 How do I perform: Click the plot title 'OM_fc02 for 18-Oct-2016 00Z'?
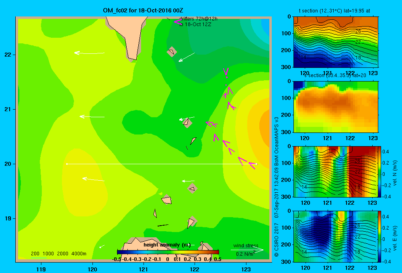(x=143, y=10)
